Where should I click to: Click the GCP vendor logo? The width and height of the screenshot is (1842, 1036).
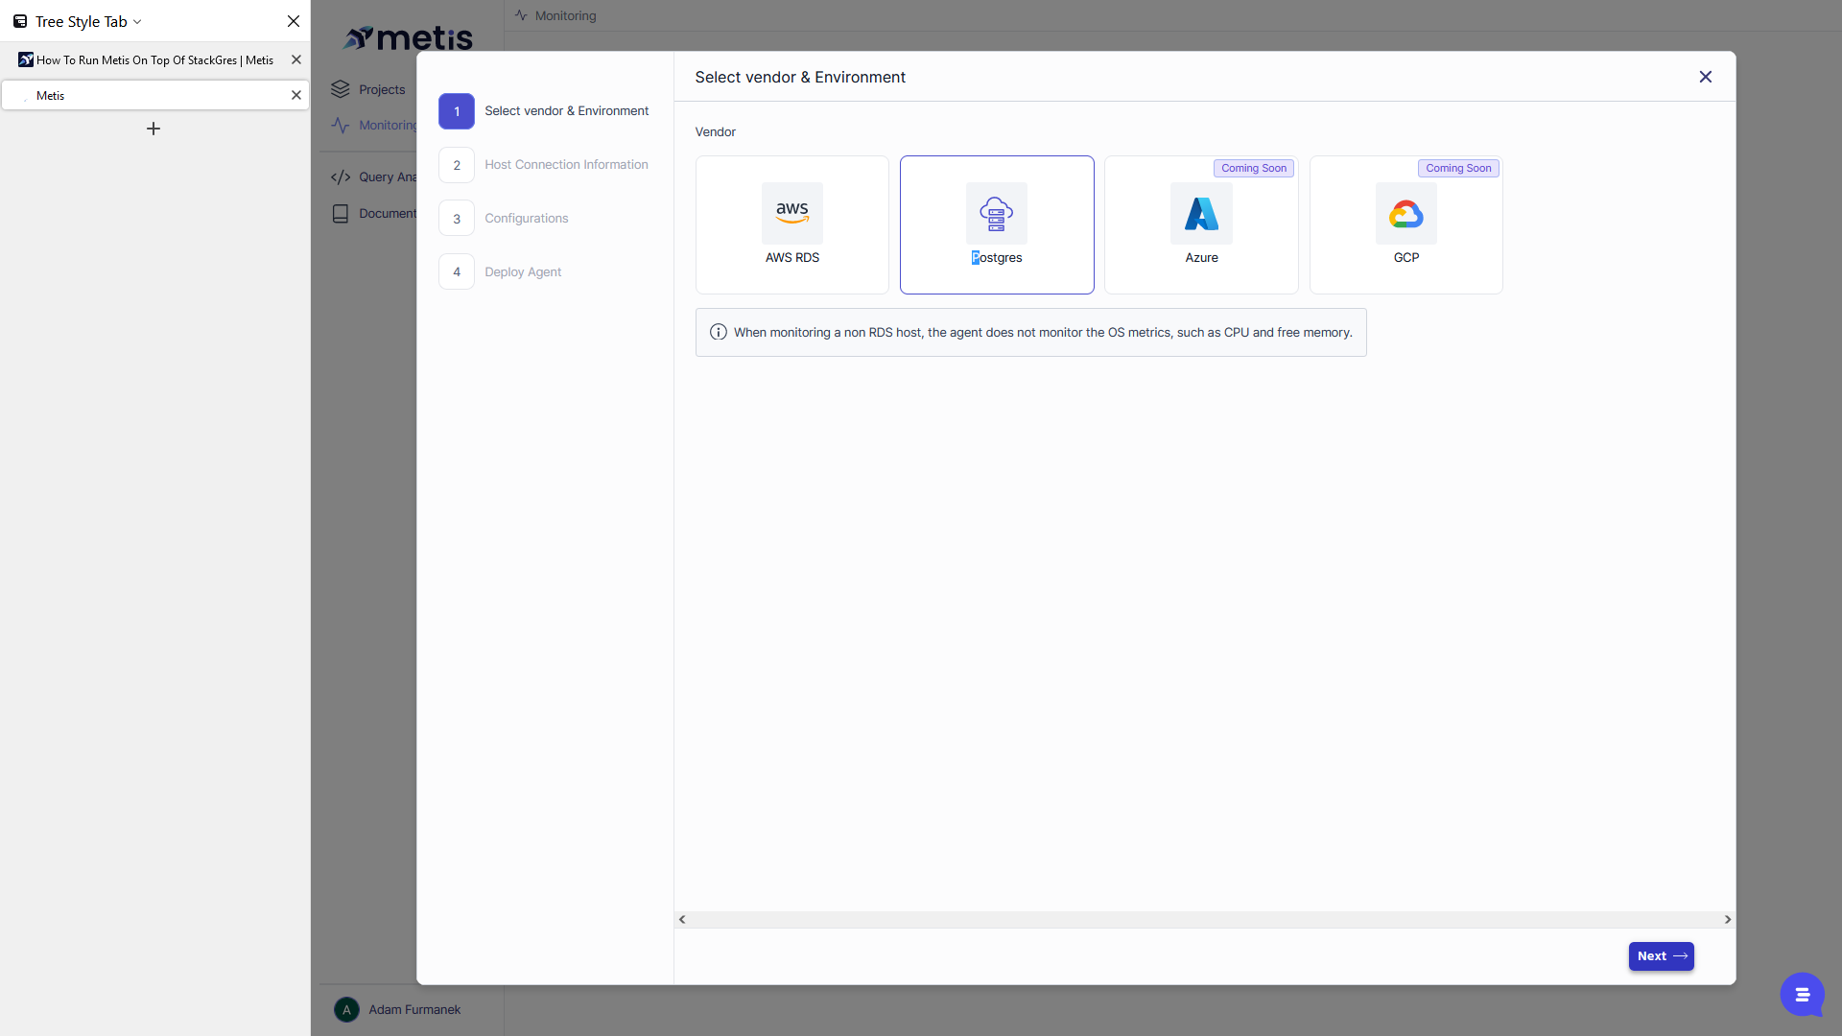tap(1406, 213)
